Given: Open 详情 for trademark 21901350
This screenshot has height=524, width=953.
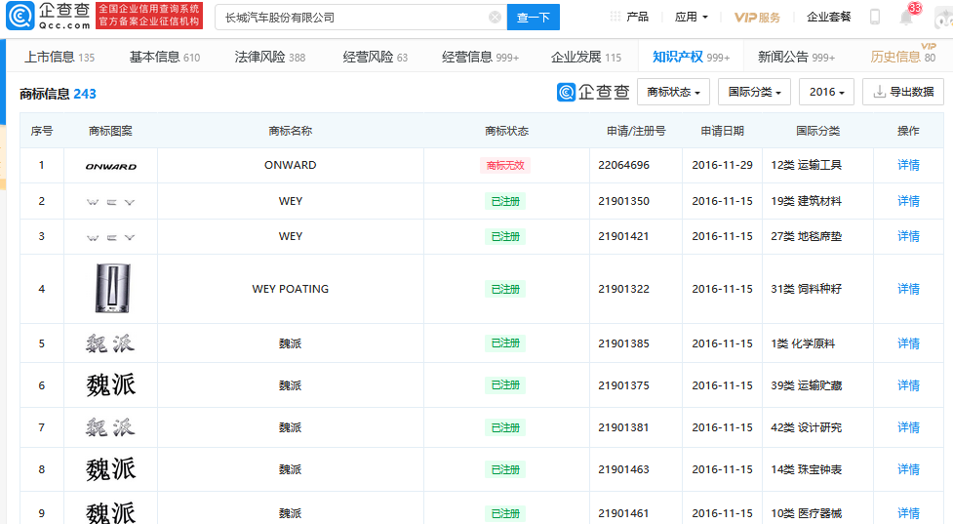Looking at the screenshot, I should coord(909,201).
